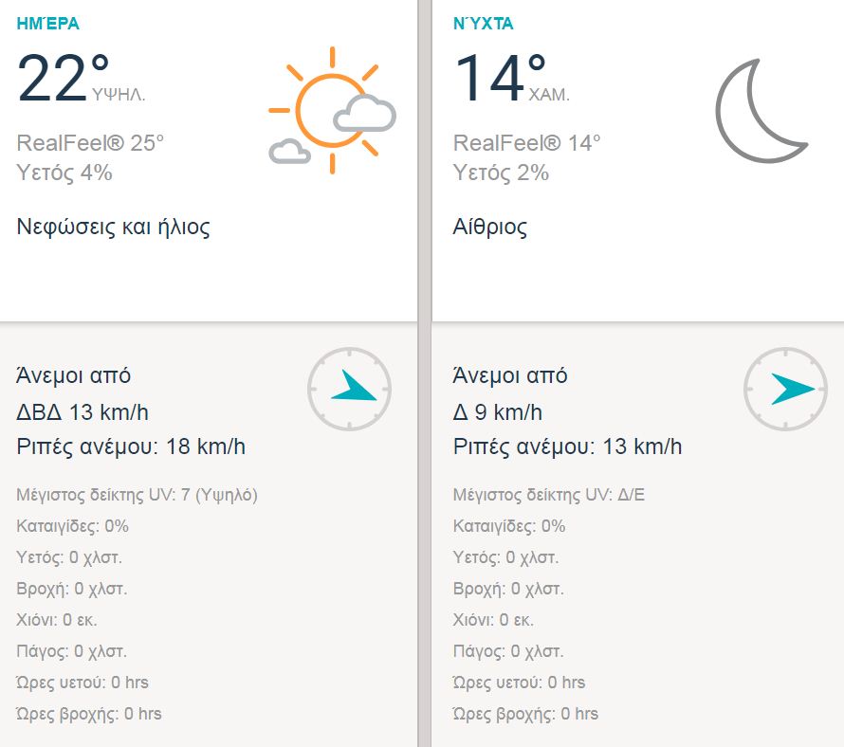Click the Νεφώσεις και ήλιος description
The image size is (844, 747).
tap(114, 227)
